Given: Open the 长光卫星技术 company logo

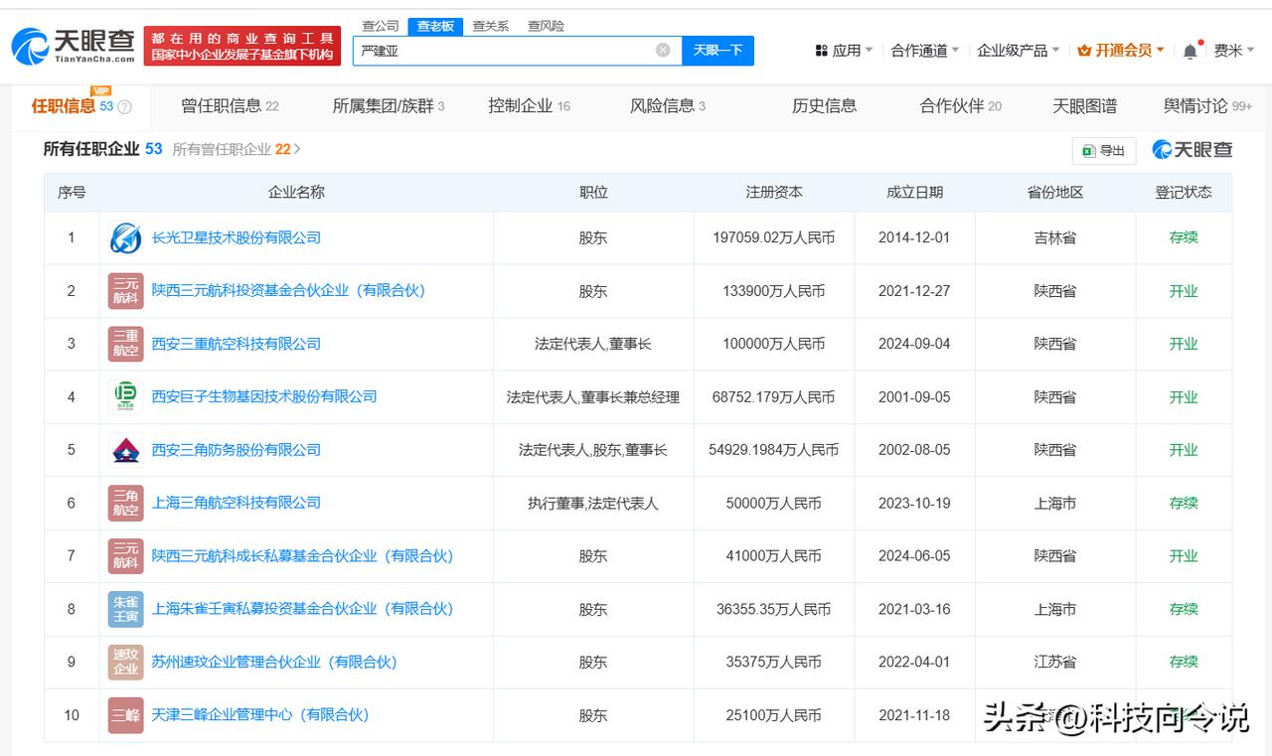Looking at the screenshot, I should click(125, 238).
